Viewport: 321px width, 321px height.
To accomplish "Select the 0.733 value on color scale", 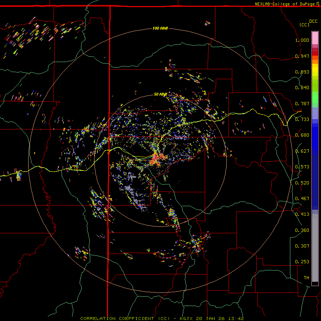I will [x=302, y=119].
